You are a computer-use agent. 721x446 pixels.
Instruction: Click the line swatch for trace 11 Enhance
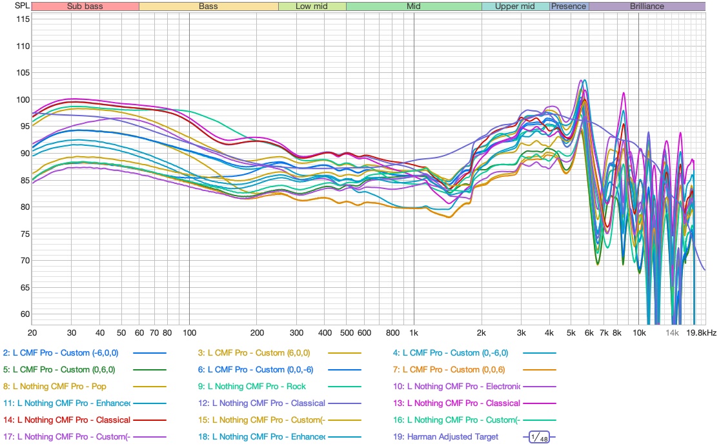pos(150,403)
